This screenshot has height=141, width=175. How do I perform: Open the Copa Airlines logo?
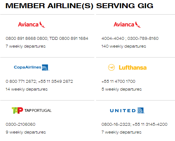[32, 67]
